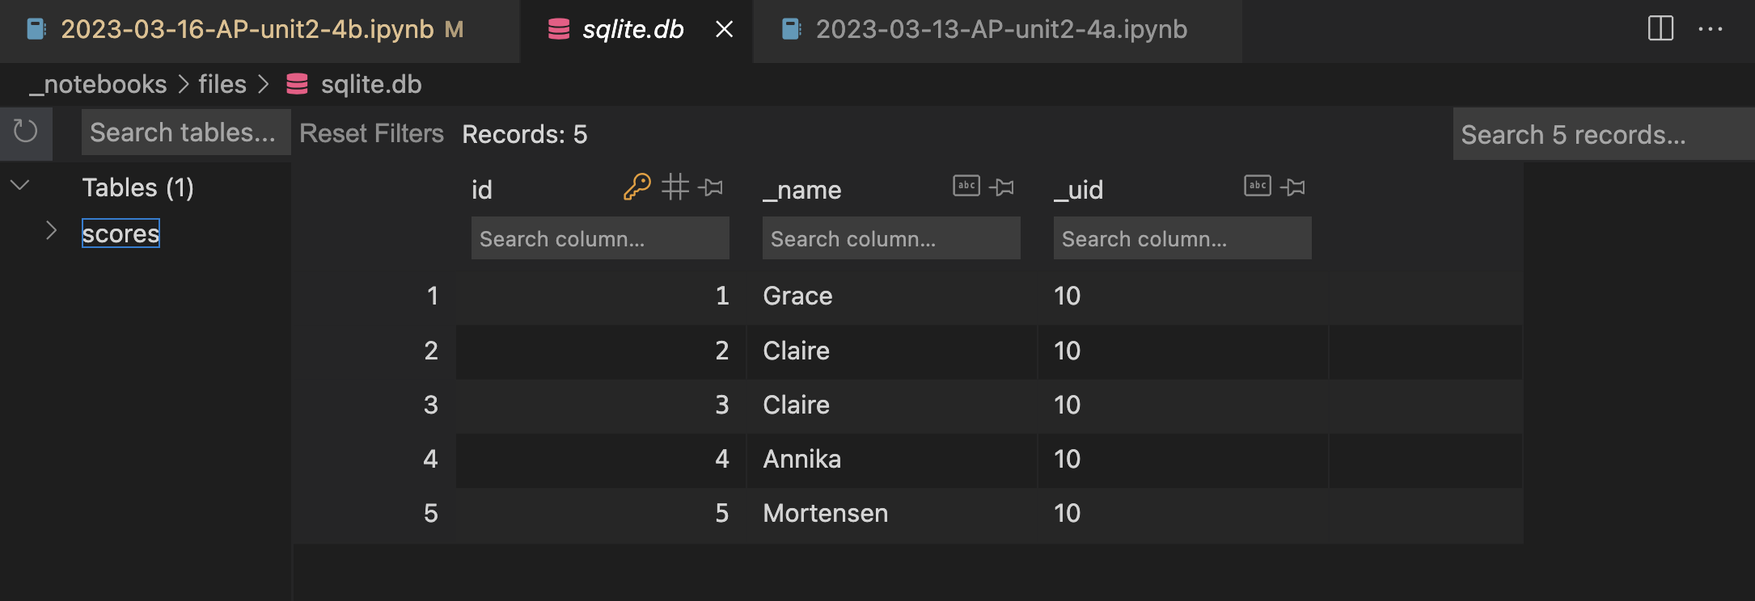Pin the _uid column

click(1293, 187)
